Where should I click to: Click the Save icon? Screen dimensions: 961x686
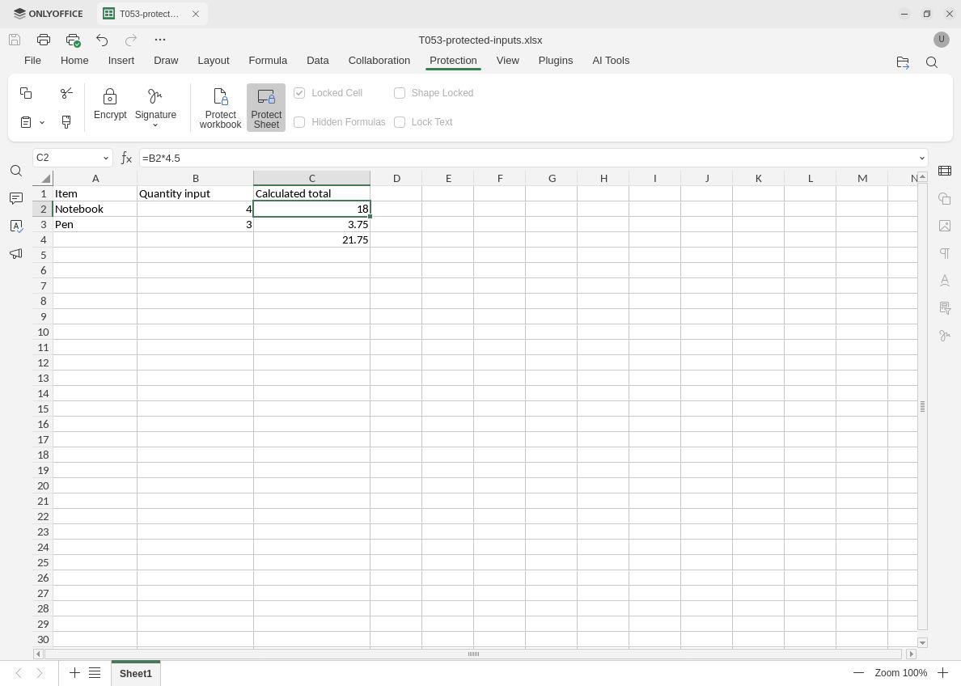click(x=15, y=40)
